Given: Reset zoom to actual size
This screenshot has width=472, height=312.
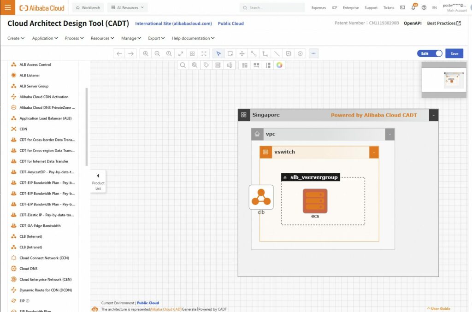Looking at the screenshot, I should pyautogui.click(x=169, y=53).
